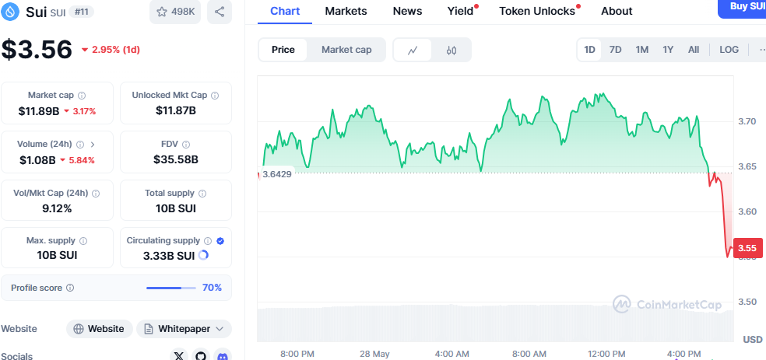Open the Yield tab
This screenshot has height=360, width=766.
click(461, 11)
